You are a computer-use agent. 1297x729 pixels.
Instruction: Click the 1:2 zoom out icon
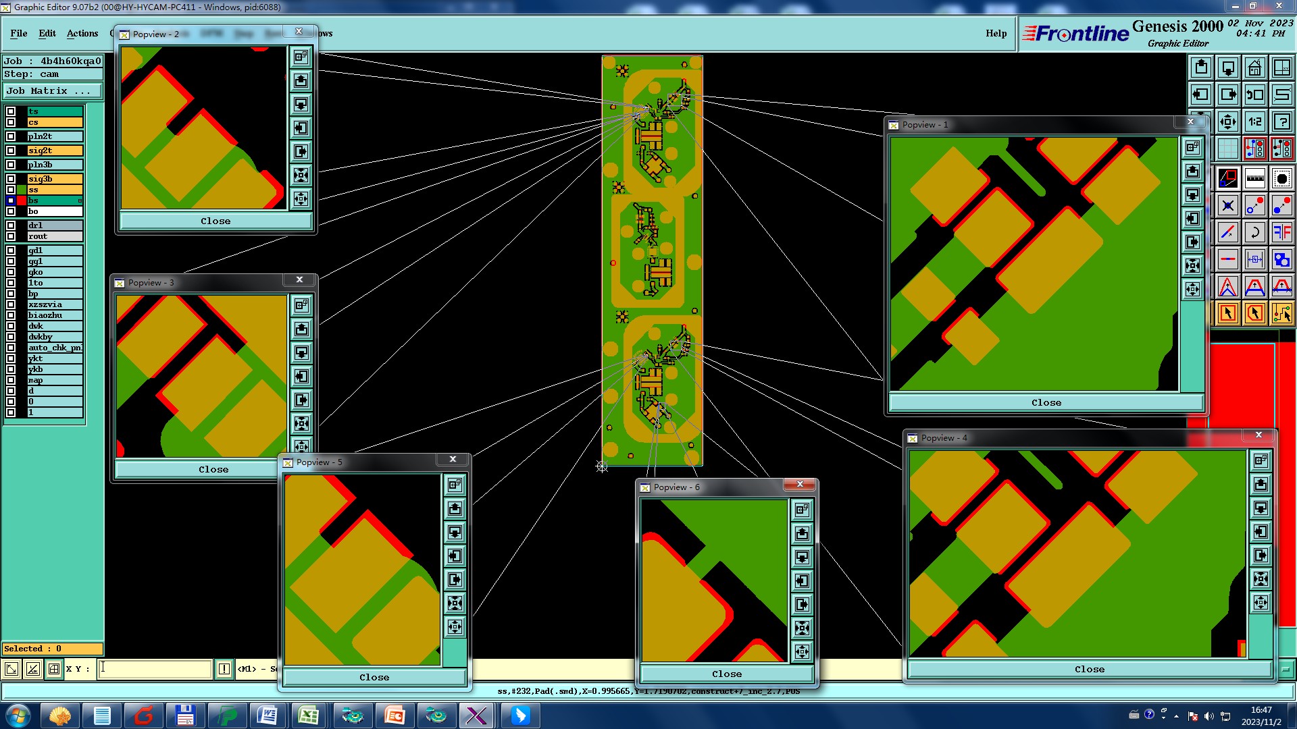click(x=1255, y=122)
